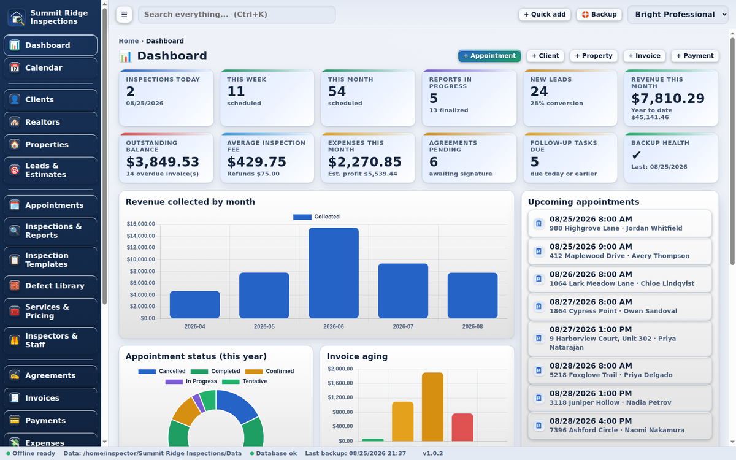Open the Bright Professional theme dropdown

[x=678, y=15]
